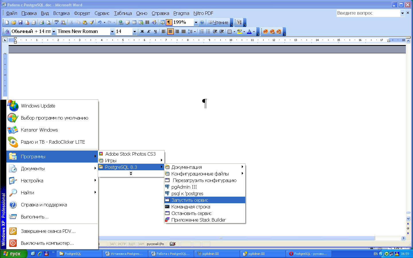Viewport: 413px width, 258px height.
Task: Click the tab alignment selector on ruler
Action: coord(5,40)
